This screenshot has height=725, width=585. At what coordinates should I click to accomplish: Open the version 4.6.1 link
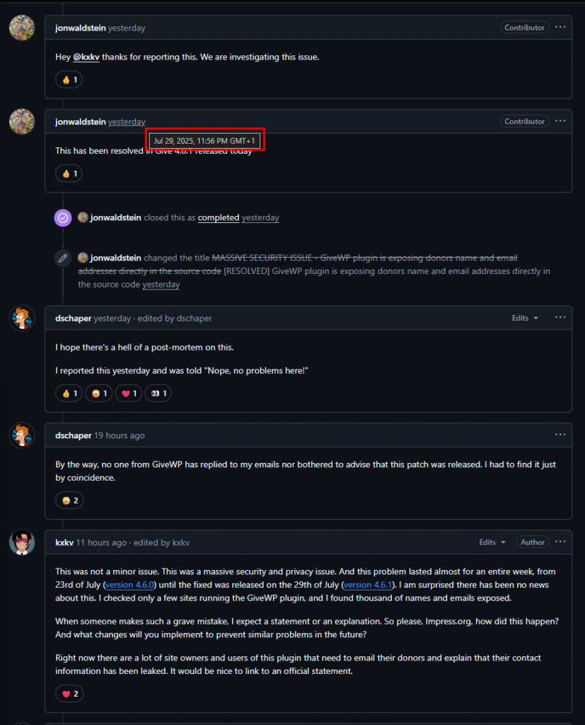(x=369, y=585)
